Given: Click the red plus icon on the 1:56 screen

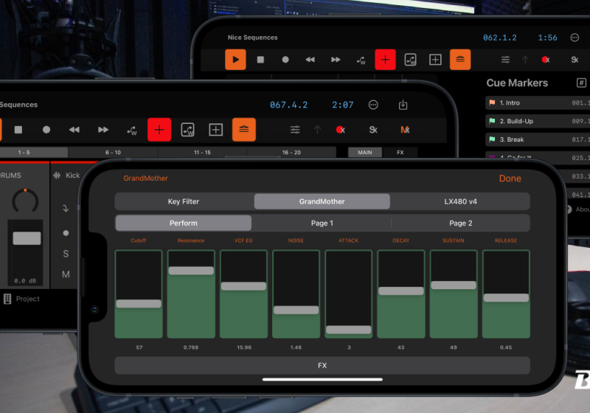Looking at the screenshot, I should pos(385,60).
